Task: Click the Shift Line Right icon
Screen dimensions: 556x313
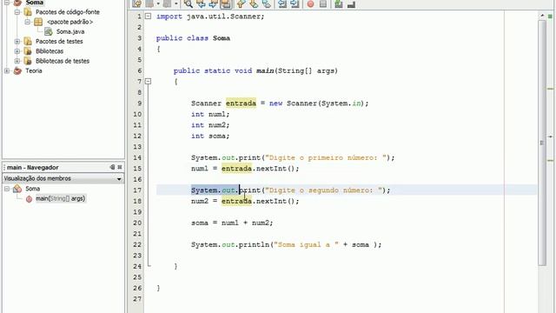Action: 295,3
